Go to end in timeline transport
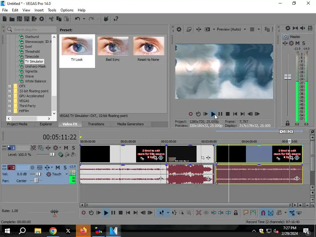Image resolution: width=316 pixels, height=237 pixels. (x=135, y=213)
